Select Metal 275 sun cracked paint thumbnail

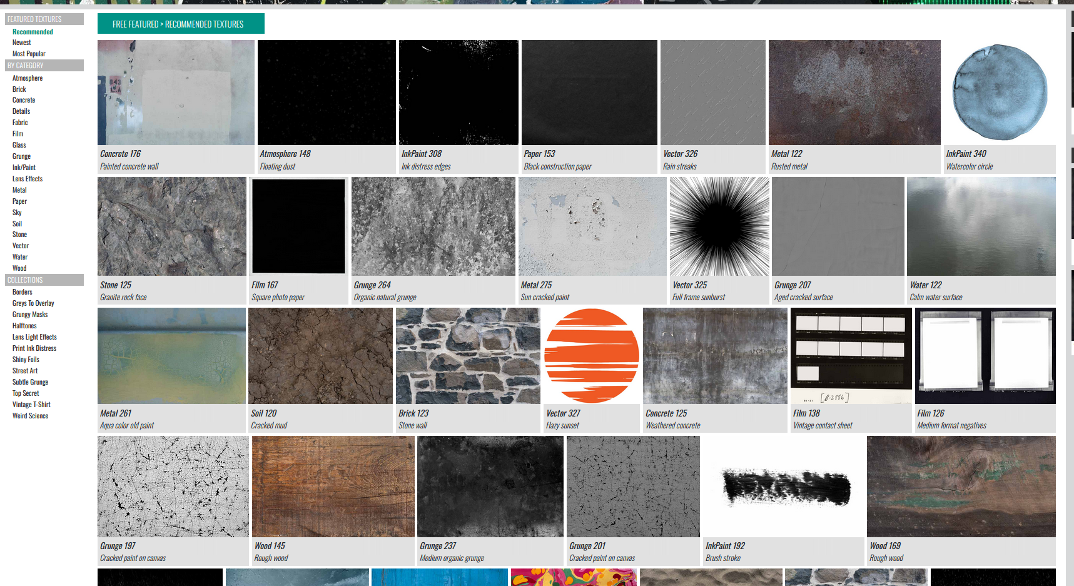[592, 226]
